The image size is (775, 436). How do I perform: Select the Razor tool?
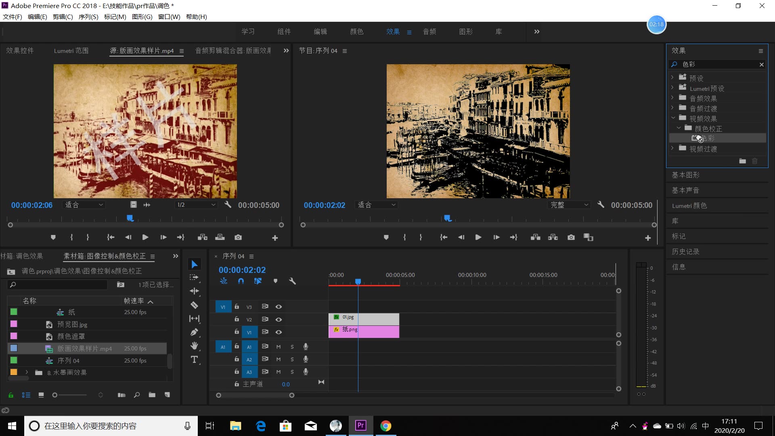[x=194, y=305]
